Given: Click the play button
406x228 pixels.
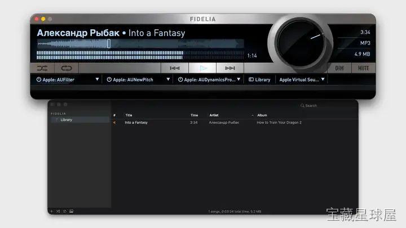Looking at the screenshot, I should coord(202,68).
